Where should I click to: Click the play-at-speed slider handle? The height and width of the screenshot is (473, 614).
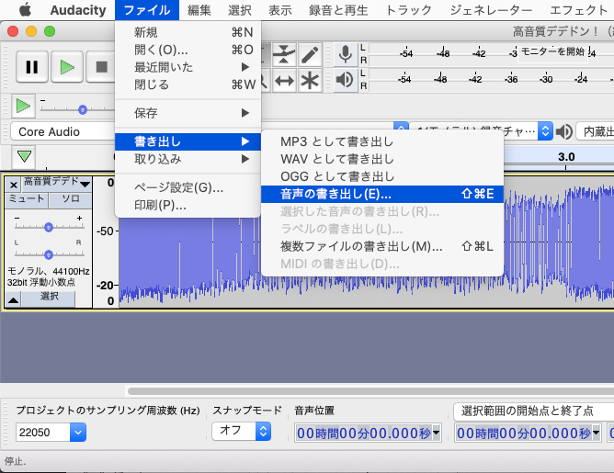pyautogui.click(x=82, y=110)
